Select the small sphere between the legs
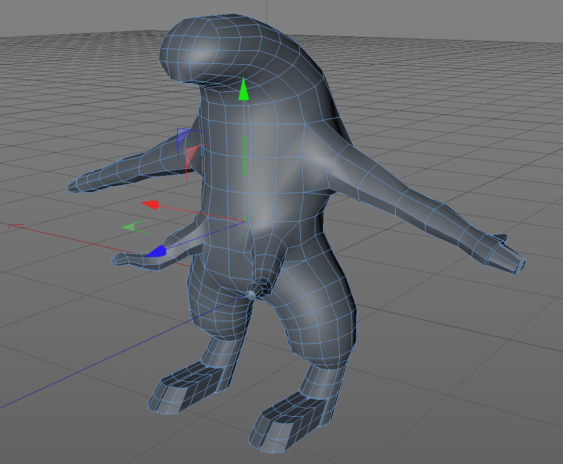The height and width of the screenshot is (464, 563). (x=251, y=295)
